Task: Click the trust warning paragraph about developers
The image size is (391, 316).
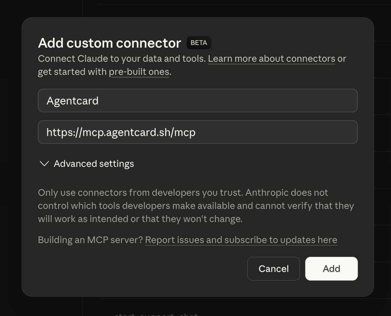Action: point(196,206)
